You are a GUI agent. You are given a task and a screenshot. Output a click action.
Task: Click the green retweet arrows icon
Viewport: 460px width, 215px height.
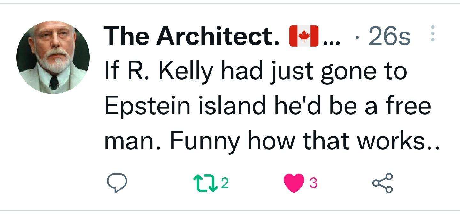pos(204,183)
